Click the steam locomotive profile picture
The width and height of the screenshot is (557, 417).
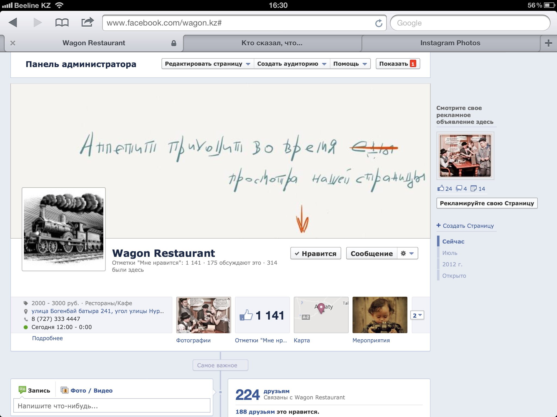(64, 229)
